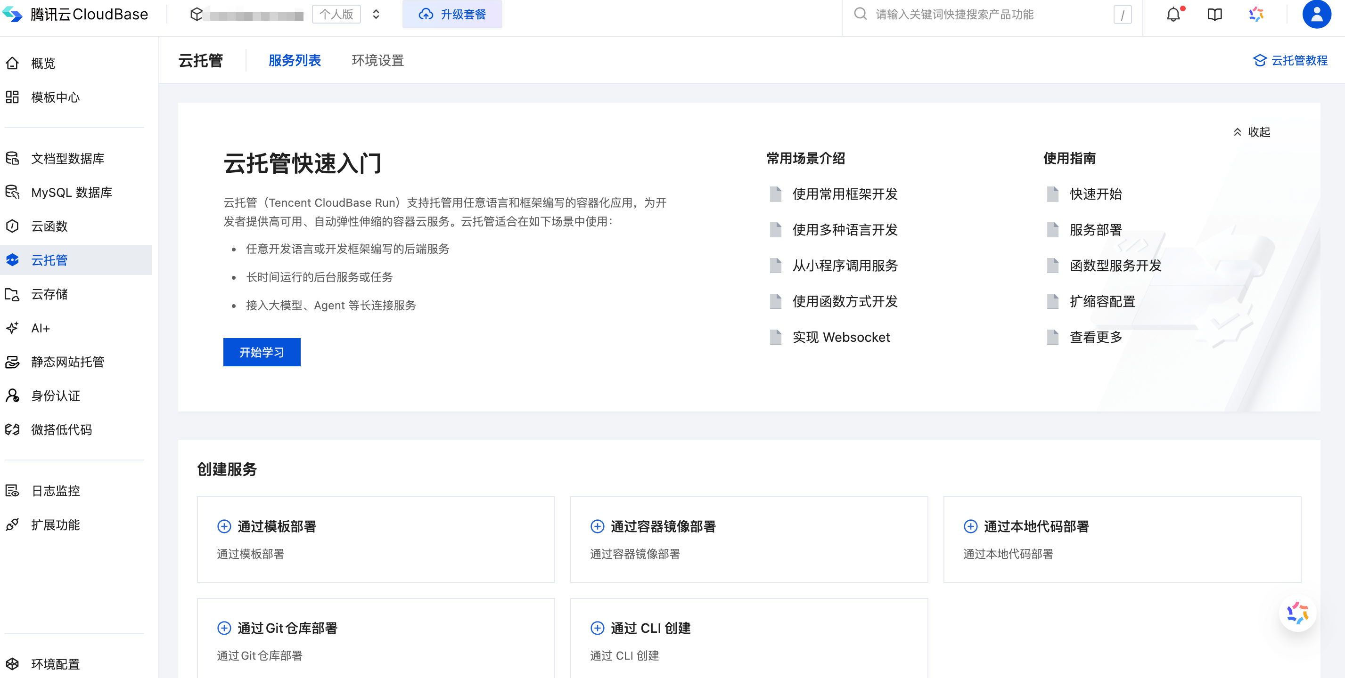
Task: Open the floating AI assistant bubble
Action: click(1297, 613)
